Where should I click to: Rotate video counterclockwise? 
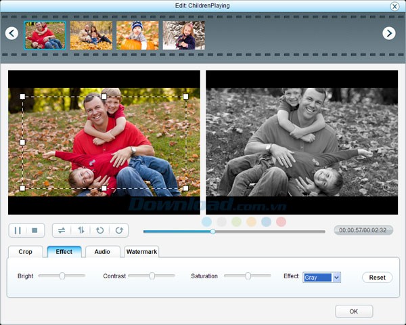pos(100,230)
